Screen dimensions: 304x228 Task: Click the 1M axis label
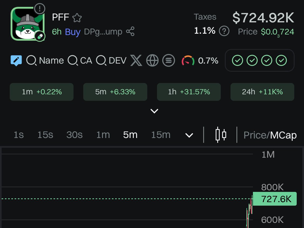(268, 154)
